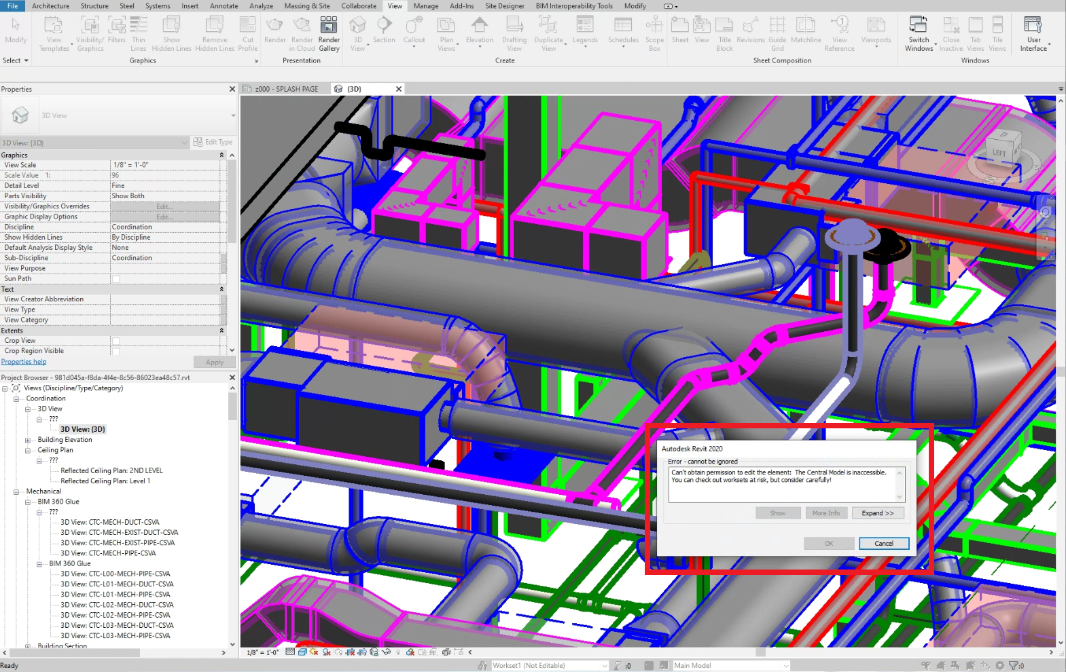Open the Properties help link
1066x672 pixels.
click(24, 362)
